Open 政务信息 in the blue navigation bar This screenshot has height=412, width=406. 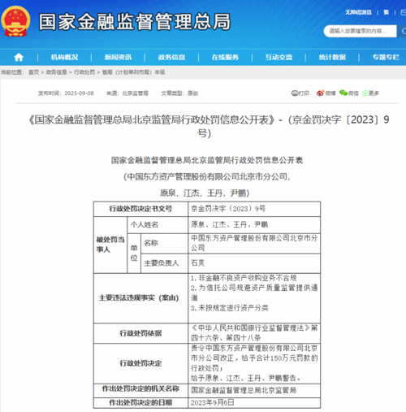click(x=171, y=57)
